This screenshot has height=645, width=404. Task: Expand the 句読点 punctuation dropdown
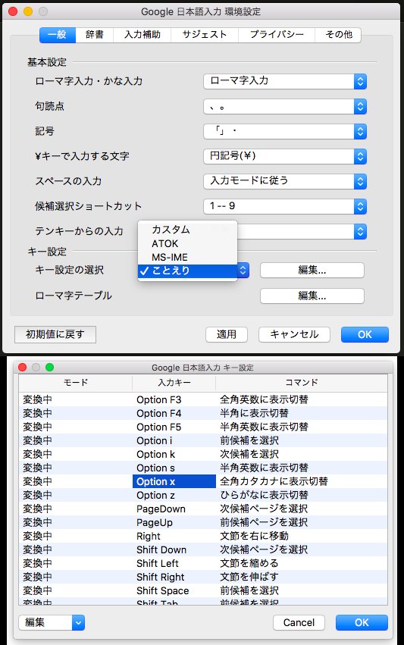[285, 107]
